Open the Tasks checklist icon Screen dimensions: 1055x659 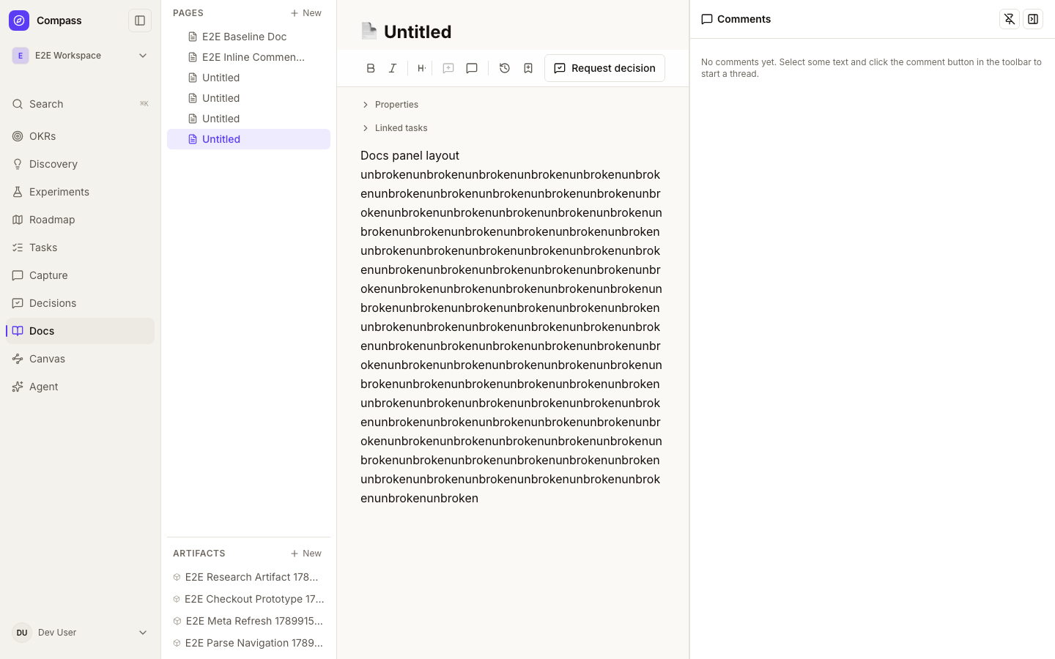click(18, 247)
